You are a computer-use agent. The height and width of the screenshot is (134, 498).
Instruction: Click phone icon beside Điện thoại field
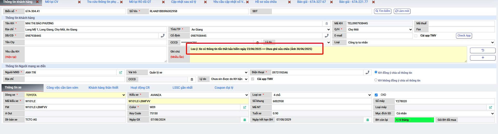tap(367, 72)
